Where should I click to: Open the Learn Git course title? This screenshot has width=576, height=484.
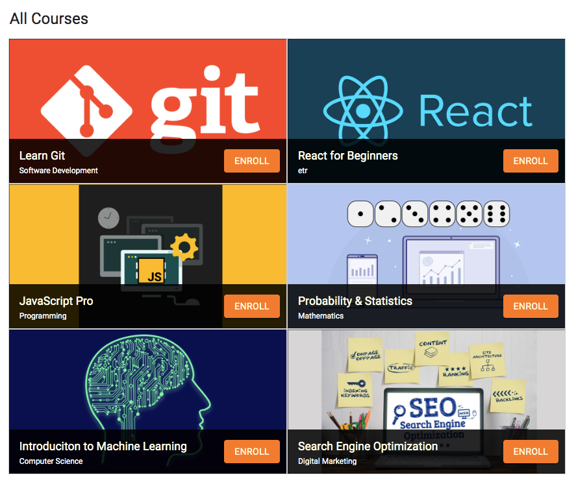click(42, 156)
